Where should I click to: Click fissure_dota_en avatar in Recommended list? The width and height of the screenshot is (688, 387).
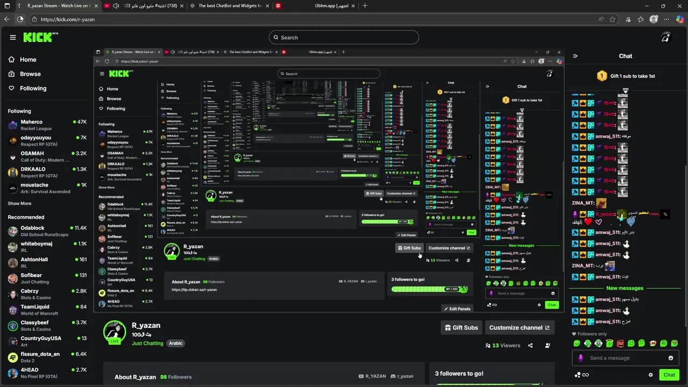pos(13,357)
